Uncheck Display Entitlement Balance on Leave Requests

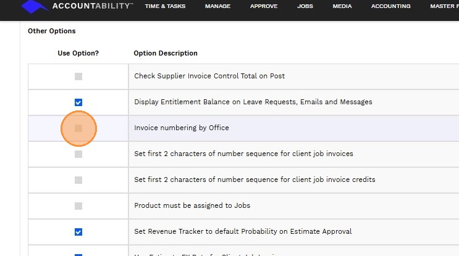[78, 102]
